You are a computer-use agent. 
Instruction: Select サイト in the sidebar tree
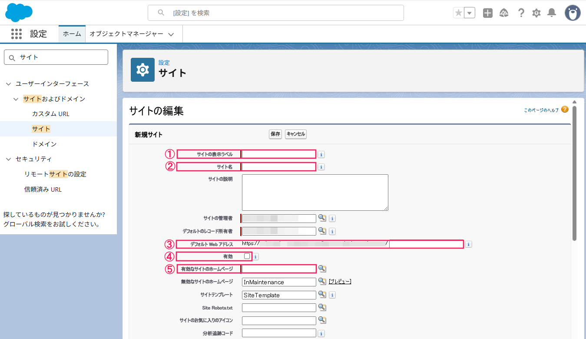point(41,129)
